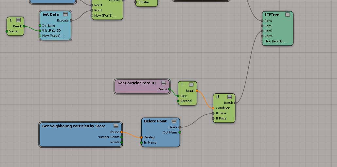Click the Second input port on equals node
Viewport: 337px width, 167px height.
pos(178,101)
